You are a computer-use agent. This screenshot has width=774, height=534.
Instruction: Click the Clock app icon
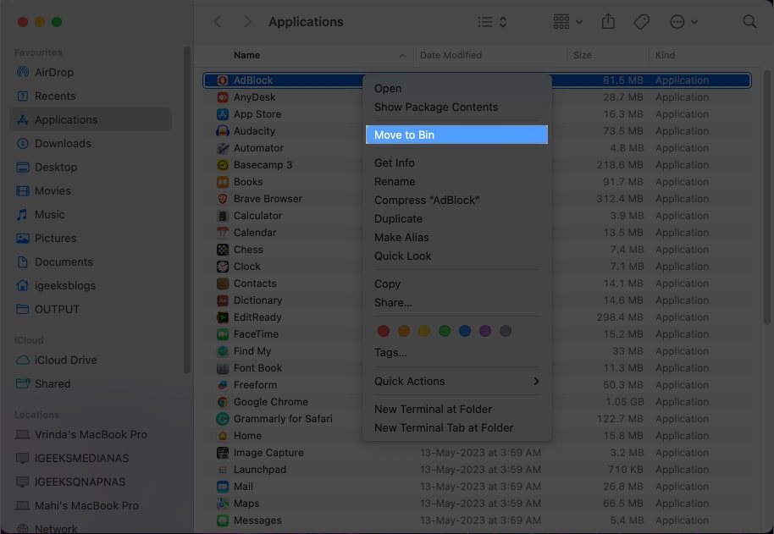coord(223,267)
